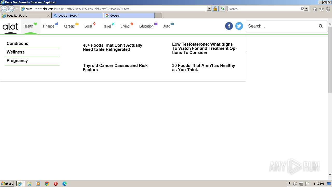Select the Page Not Found tab

26,16
